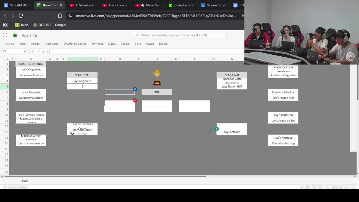
Task: Open the Diseño de página tab
Action: [75, 43]
